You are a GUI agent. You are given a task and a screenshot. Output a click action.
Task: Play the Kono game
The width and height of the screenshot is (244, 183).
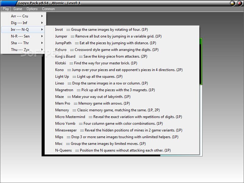[x=122, y=70]
